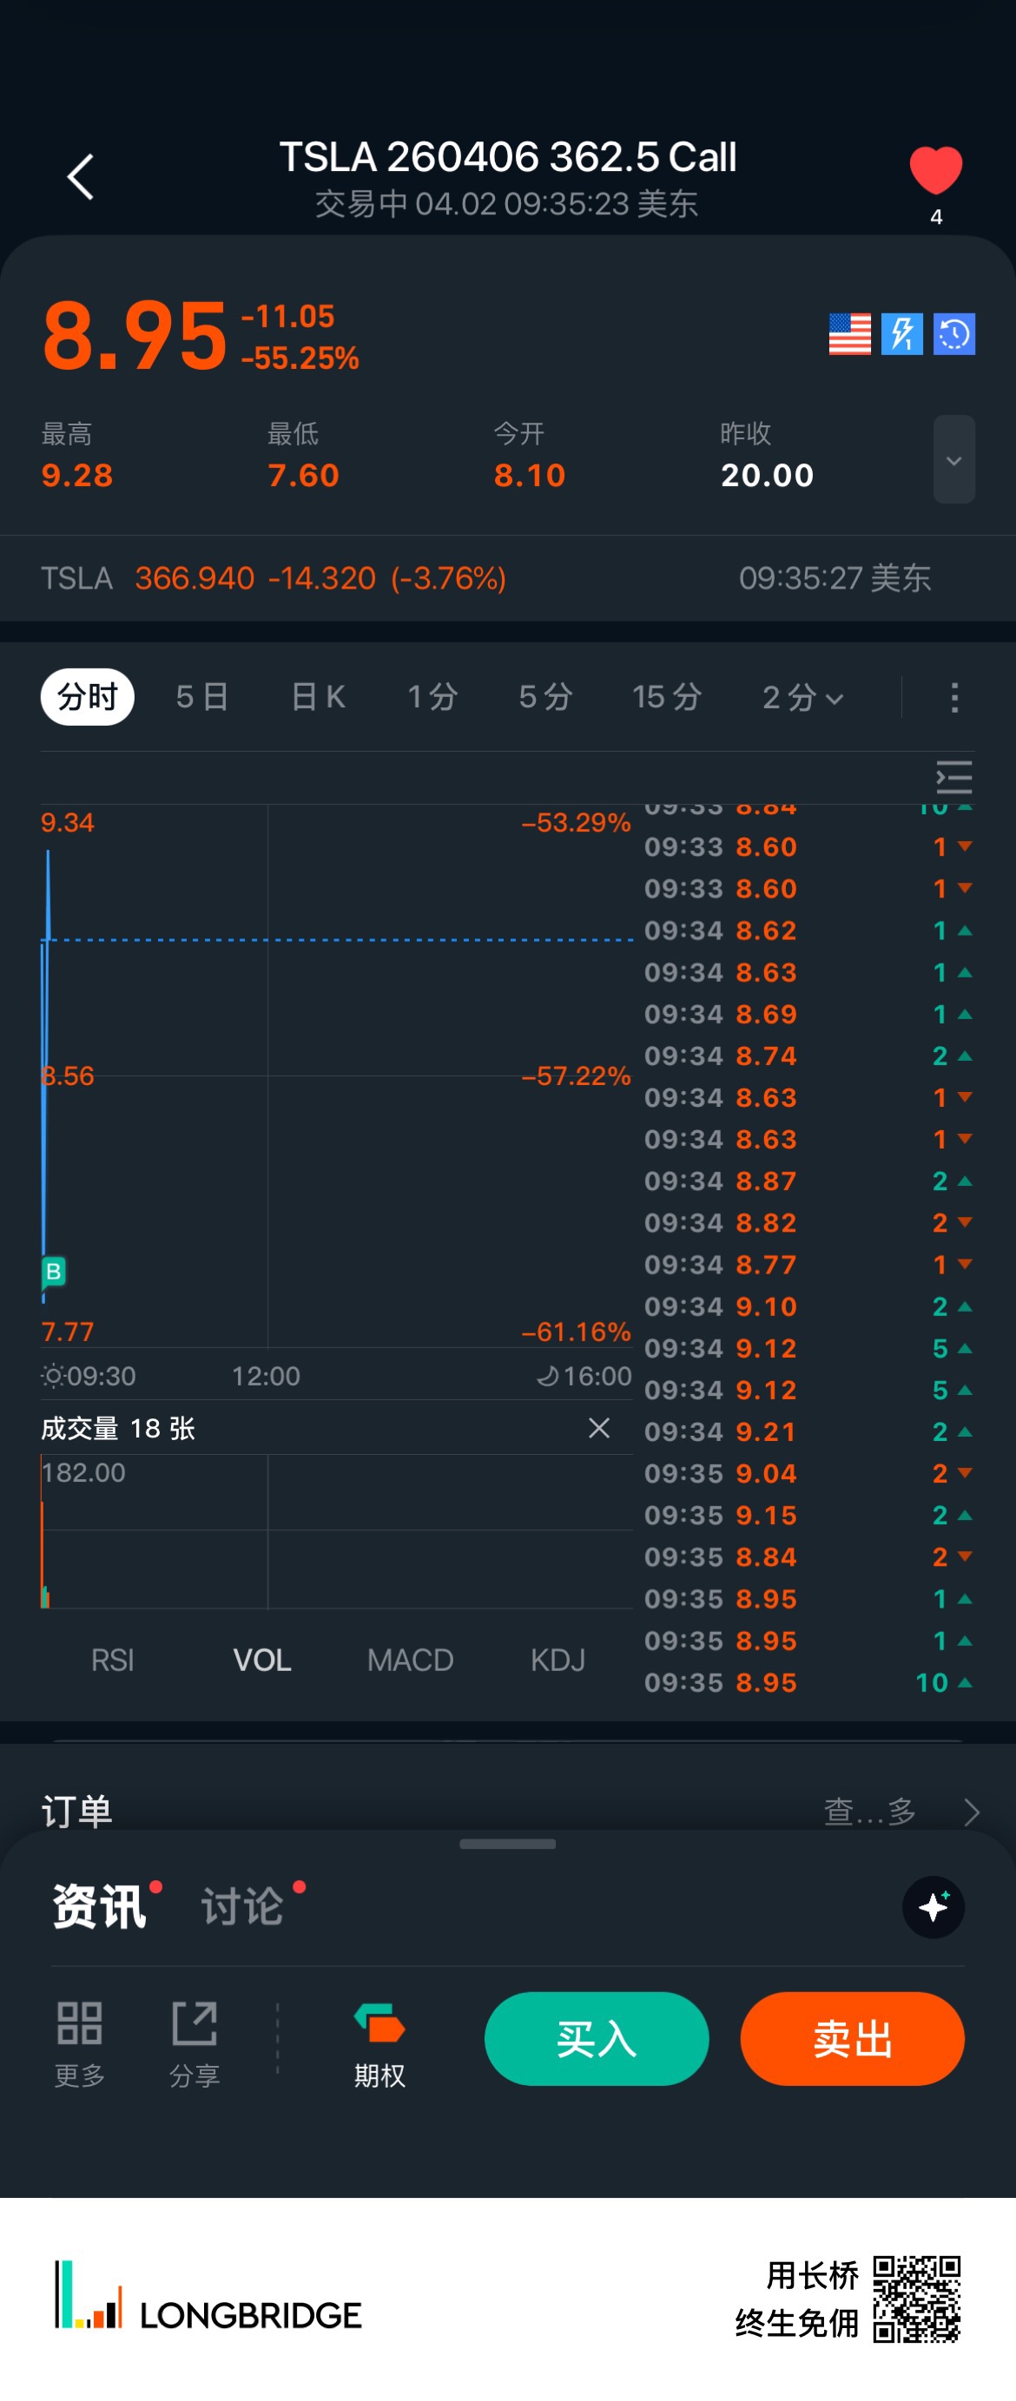Tap the AI sparkle assistant icon
This screenshot has height=2401, width=1016.
coord(933,1906)
